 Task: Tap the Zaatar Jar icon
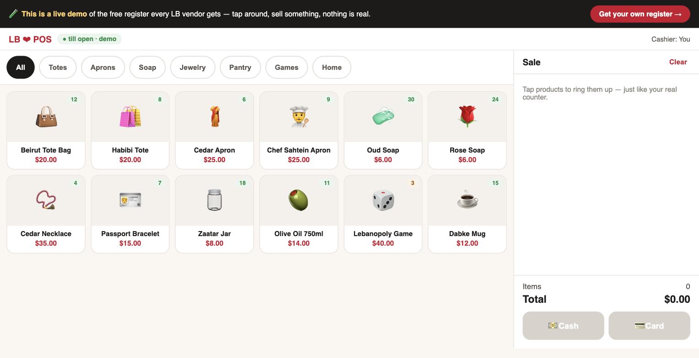pyautogui.click(x=215, y=200)
